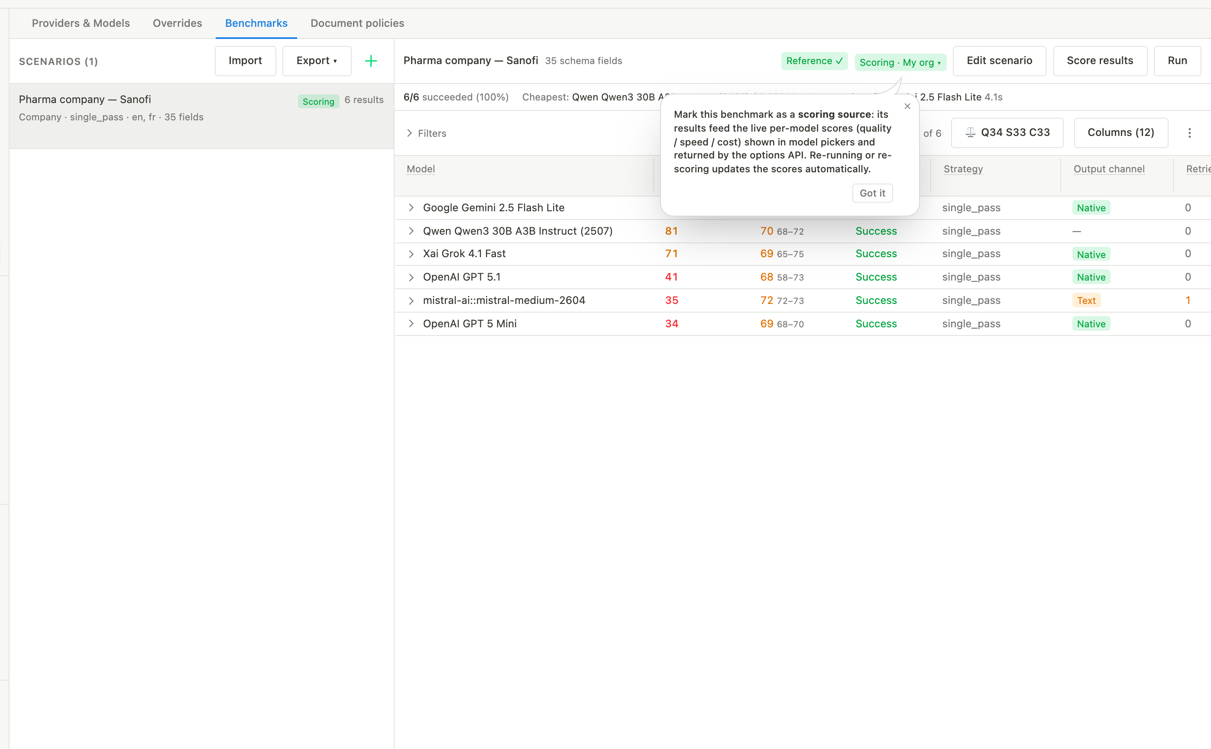The height and width of the screenshot is (749, 1211).
Task: Click the 6 results label
Action: (364, 100)
